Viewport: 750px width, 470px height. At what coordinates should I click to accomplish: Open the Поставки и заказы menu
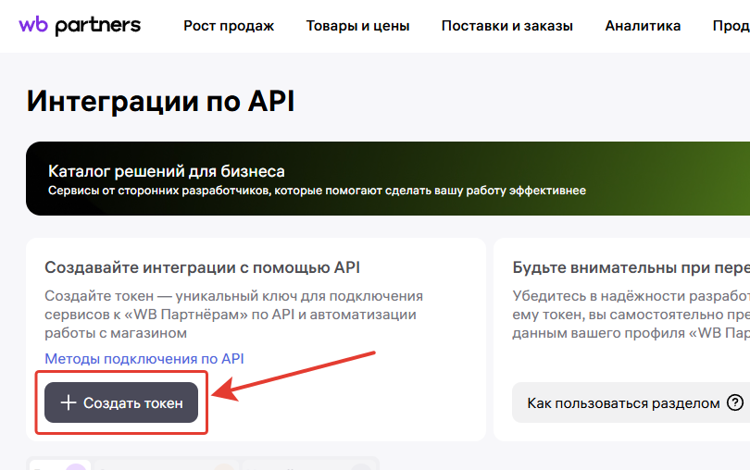pyautogui.click(x=507, y=26)
